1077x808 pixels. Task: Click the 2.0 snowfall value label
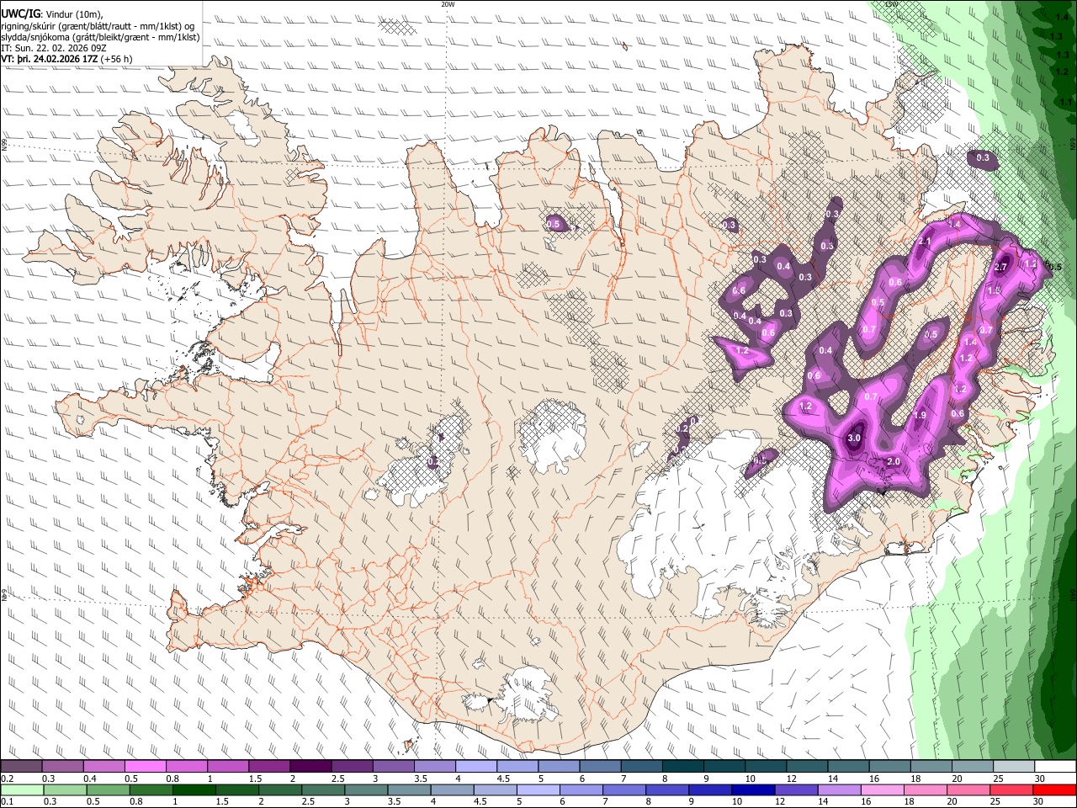click(894, 461)
